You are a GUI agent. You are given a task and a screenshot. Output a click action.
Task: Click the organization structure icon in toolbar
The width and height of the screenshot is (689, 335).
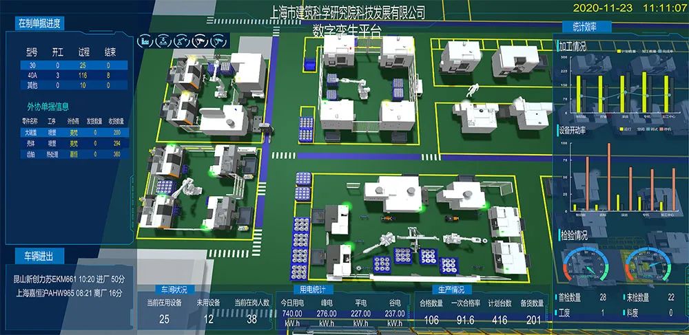165,41
